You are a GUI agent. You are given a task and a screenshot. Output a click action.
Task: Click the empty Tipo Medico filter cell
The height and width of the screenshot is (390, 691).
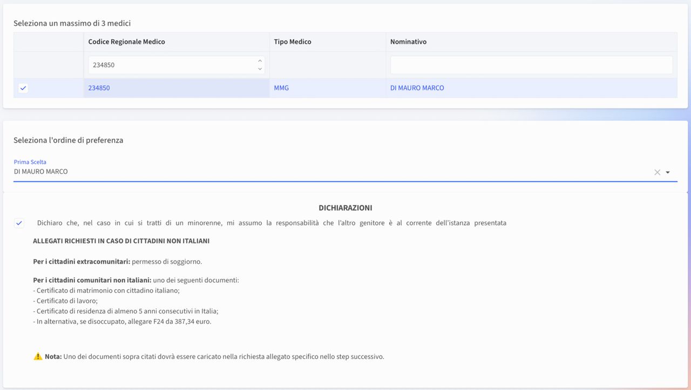[327, 65]
